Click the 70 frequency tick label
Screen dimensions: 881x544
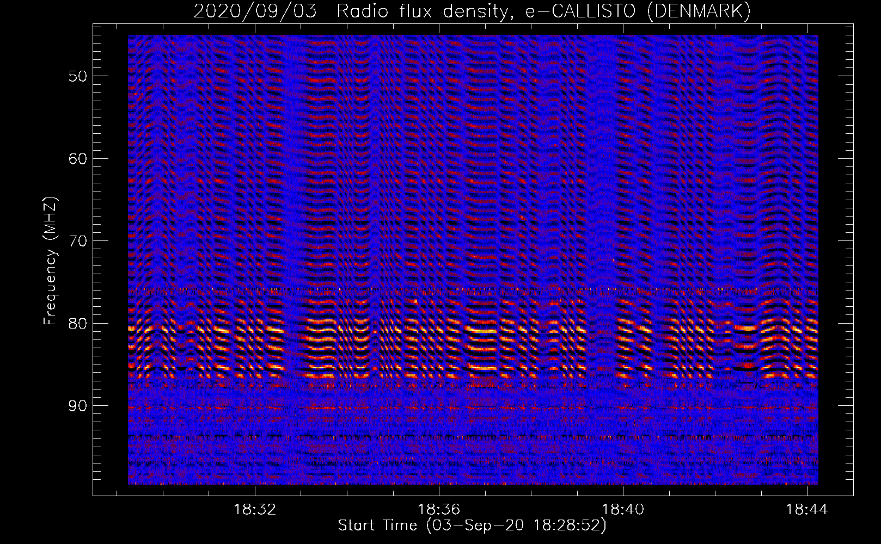pos(78,241)
